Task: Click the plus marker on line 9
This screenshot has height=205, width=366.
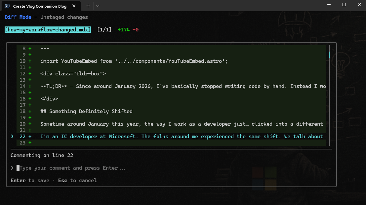Action: click(30, 55)
